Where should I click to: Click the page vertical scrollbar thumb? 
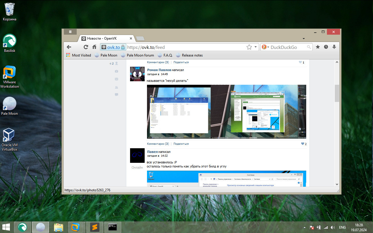click(337, 93)
